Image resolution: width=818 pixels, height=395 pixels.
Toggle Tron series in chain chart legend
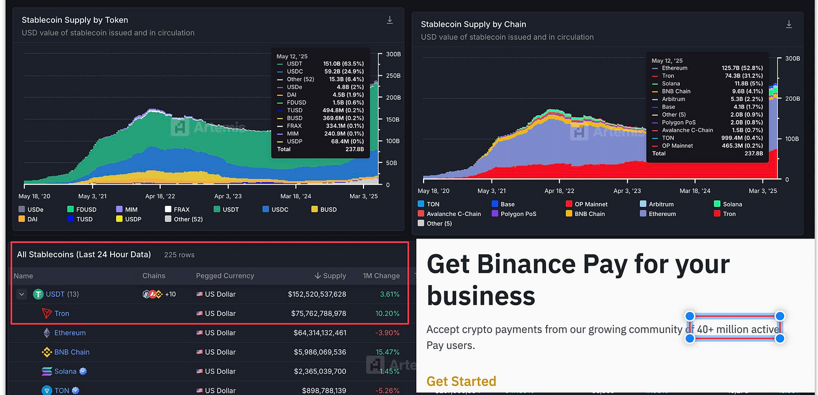click(x=725, y=214)
